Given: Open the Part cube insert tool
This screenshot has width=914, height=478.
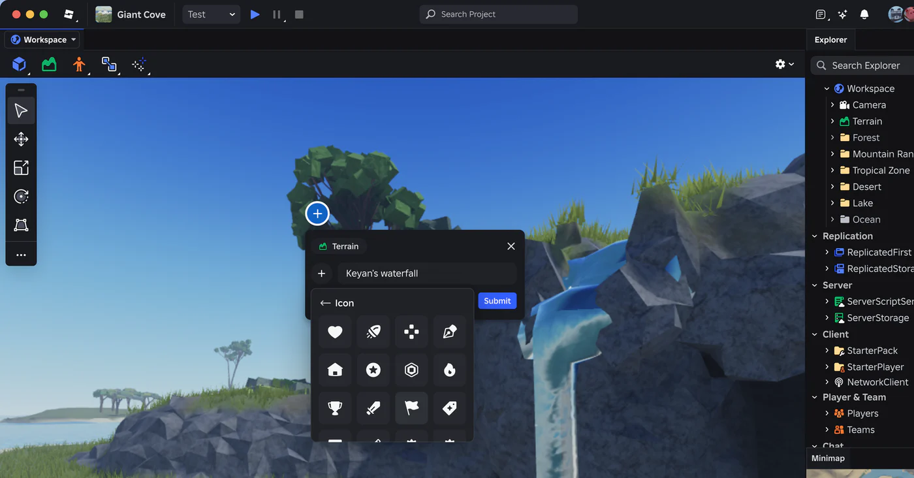Looking at the screenshot, I should (x=19, y=64).
